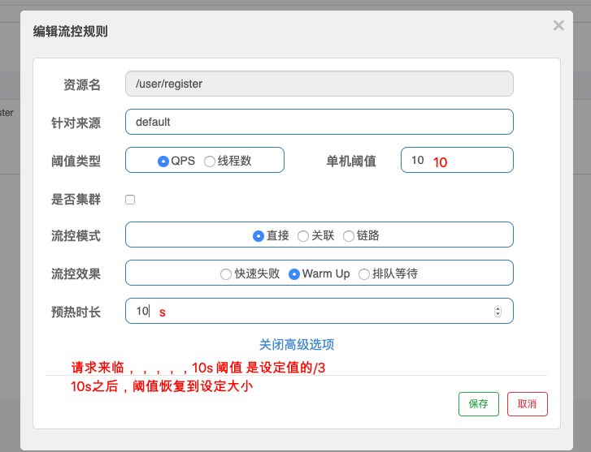Click the 预热时长 stepper arrows
Screen dimensions: 591x452
(498, 311)
